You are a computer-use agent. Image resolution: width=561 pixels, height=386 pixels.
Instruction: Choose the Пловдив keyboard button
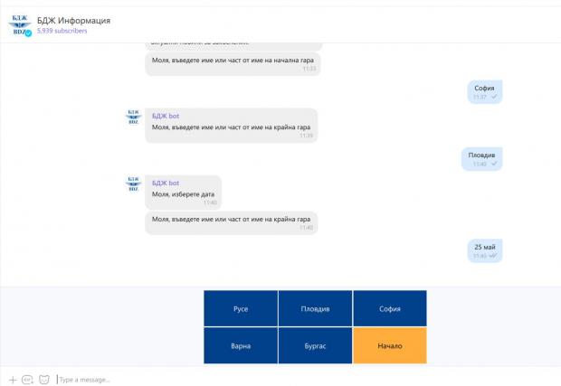pos(315,309)
